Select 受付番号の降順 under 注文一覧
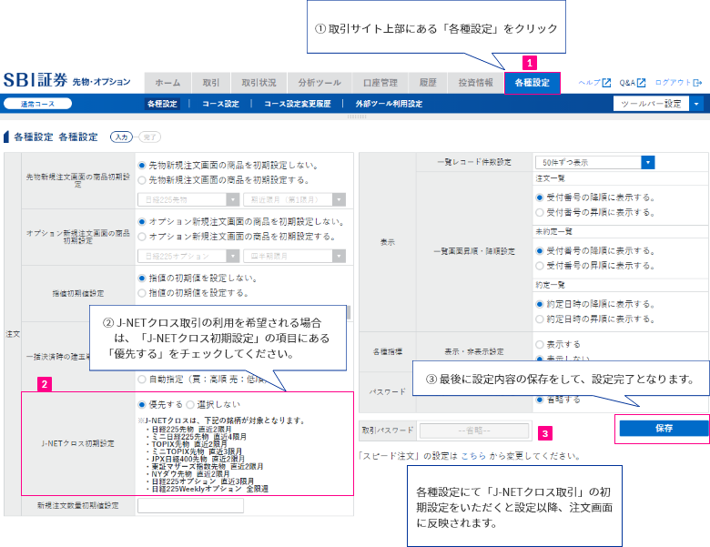 pyautogui.click(x=539, y=198)
